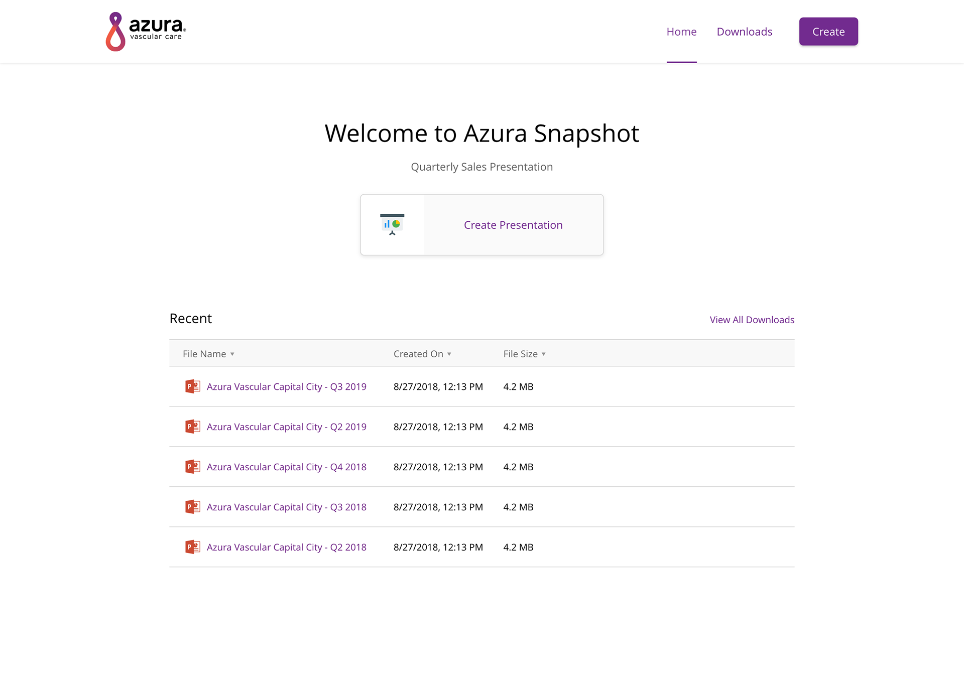
Task: Open Azura Vascular Capital City - Q2 2019
Action: pyautogui.click(x=287, y=427)
